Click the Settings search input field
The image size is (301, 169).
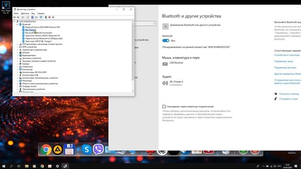pos(145,23)
